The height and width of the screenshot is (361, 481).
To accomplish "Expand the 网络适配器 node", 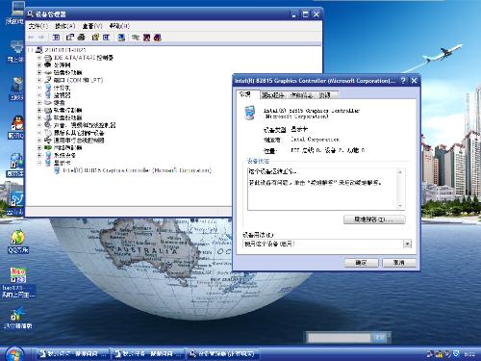I will pyautogui.click(x=39, y=147).
